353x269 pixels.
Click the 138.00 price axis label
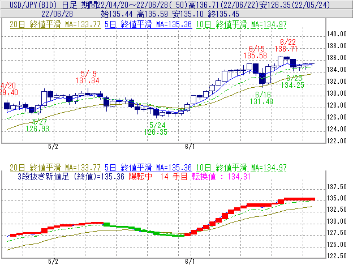point(337,46)
